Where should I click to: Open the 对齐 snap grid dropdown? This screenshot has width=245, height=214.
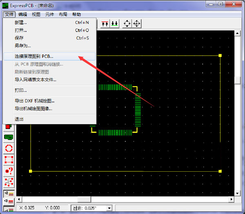tap(109, 208)
